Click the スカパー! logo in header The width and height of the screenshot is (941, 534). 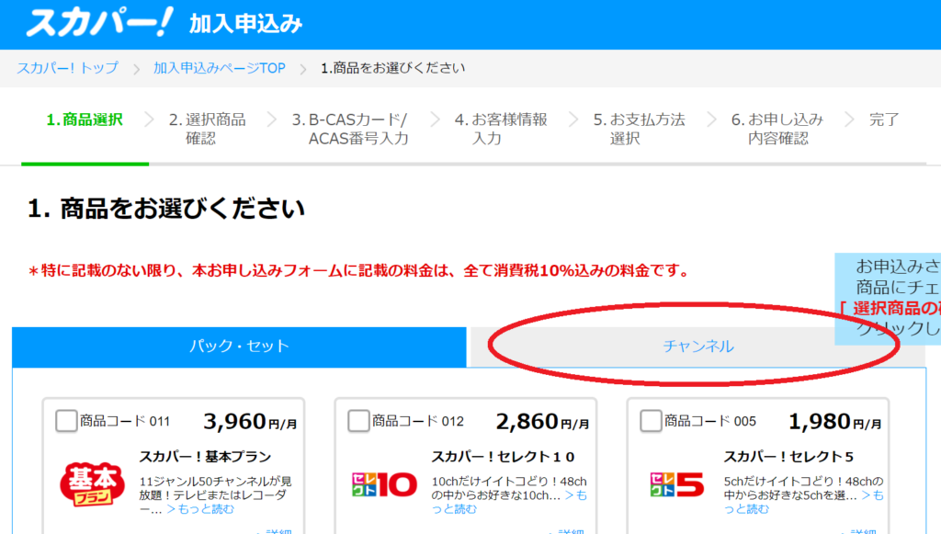(99, 23)
